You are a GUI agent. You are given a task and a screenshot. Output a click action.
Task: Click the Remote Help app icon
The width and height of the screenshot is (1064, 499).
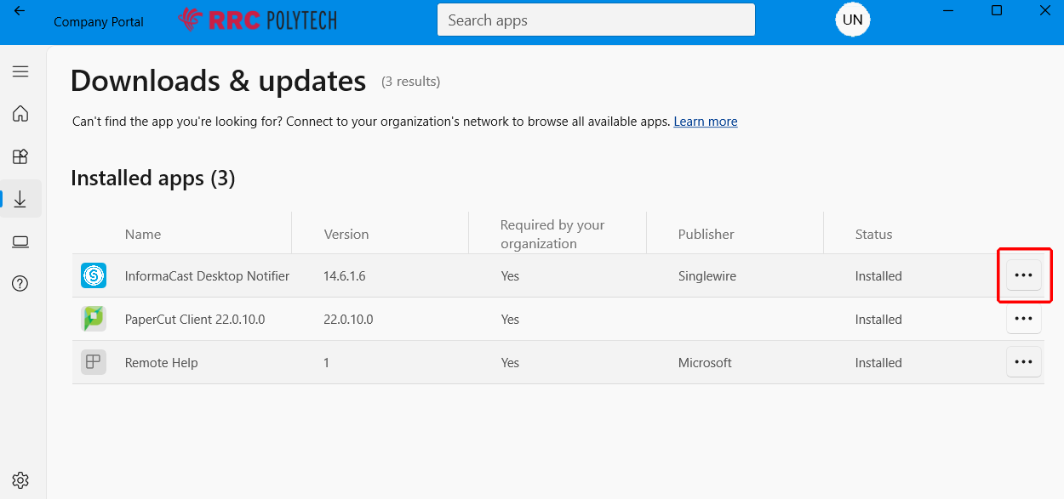(x=94, y=361)
